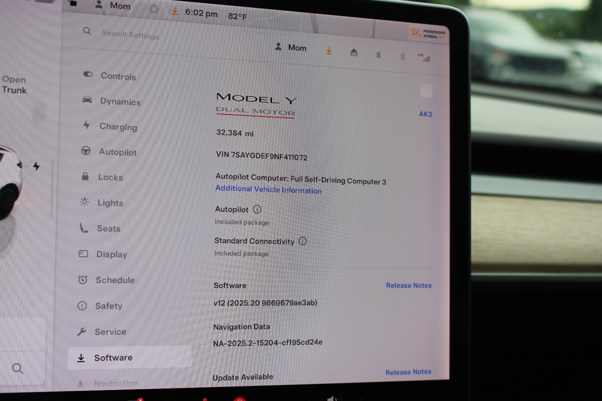Tap the Open Trunk button
This screenshot has width=602, height=401.
pyautogui.click(x=14, y=85)
